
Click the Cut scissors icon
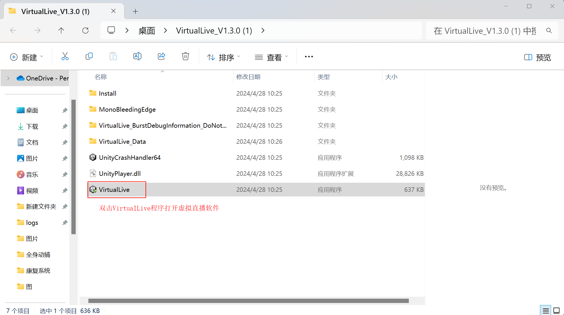tap(65, 56)
